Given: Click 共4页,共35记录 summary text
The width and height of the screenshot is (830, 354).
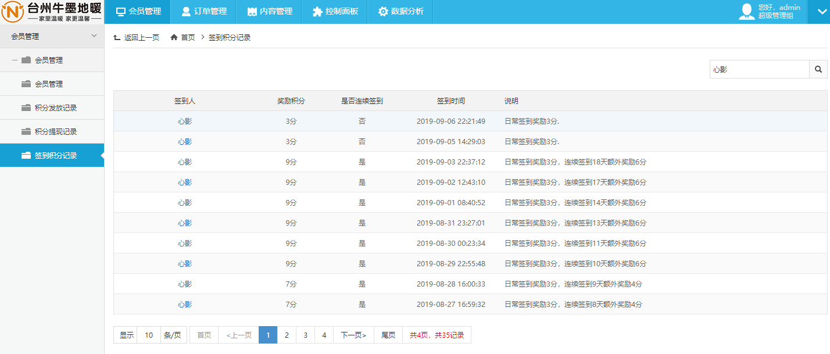Looking at the screenshot, I should [x=437, y=335].
